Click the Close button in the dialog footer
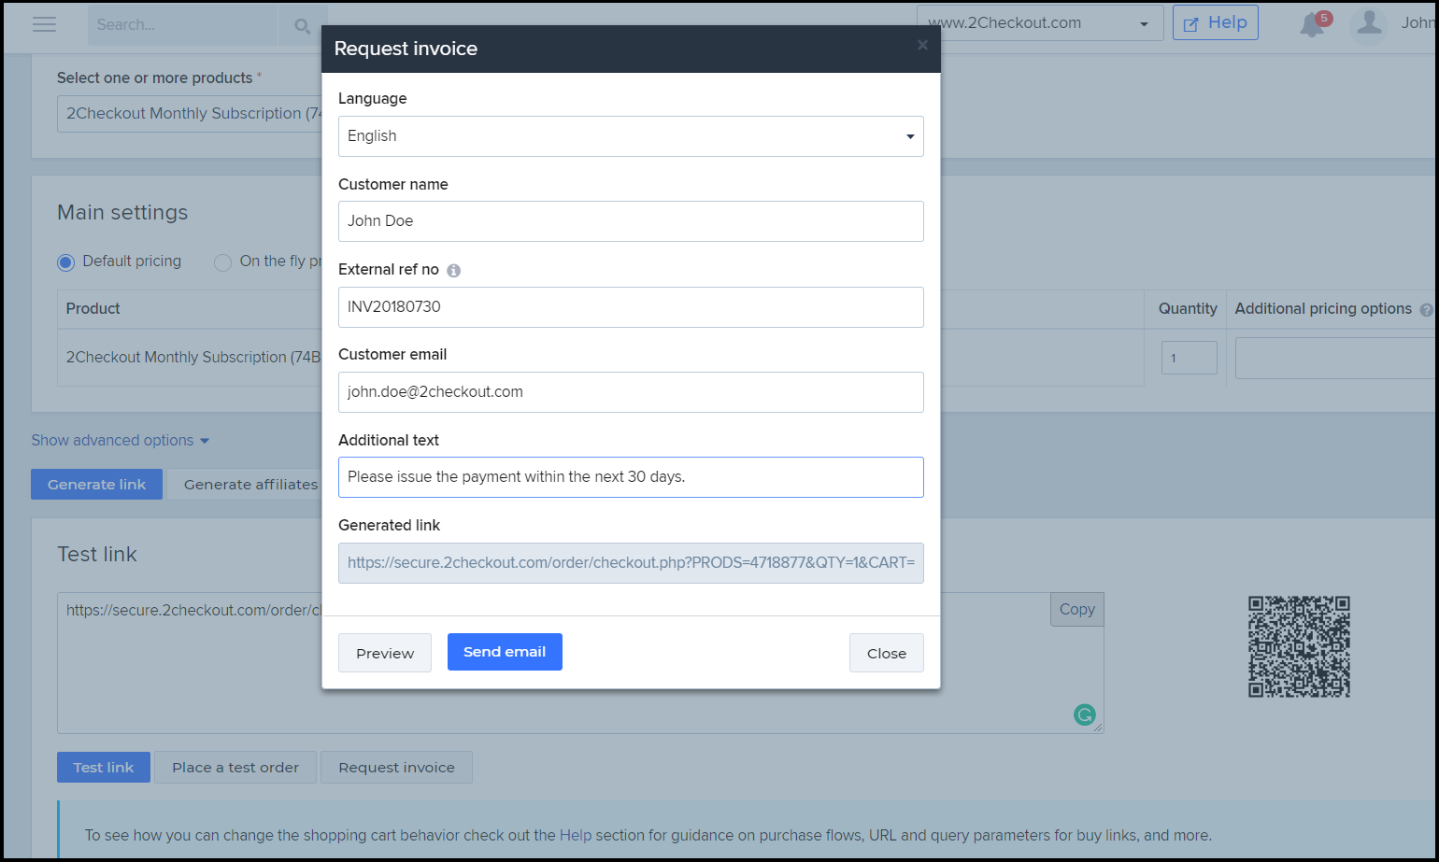This screenshot has width=1439, height=862. (x=887, y=653)
